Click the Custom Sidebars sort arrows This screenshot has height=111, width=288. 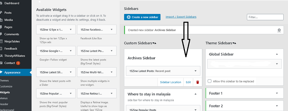(x=154, y=43)
